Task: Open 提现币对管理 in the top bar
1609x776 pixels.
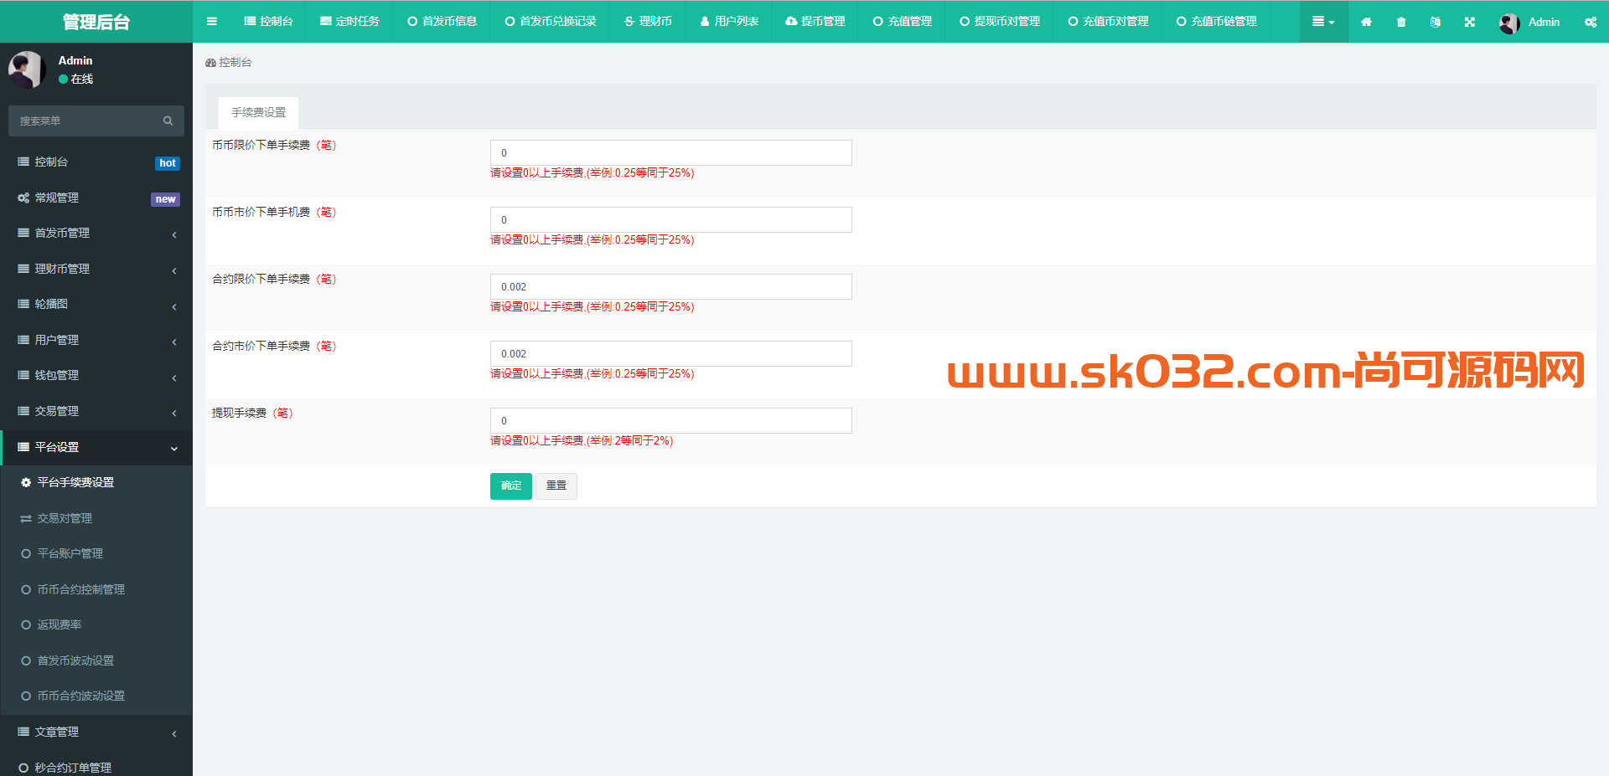Action: (x=1000, y=22)
